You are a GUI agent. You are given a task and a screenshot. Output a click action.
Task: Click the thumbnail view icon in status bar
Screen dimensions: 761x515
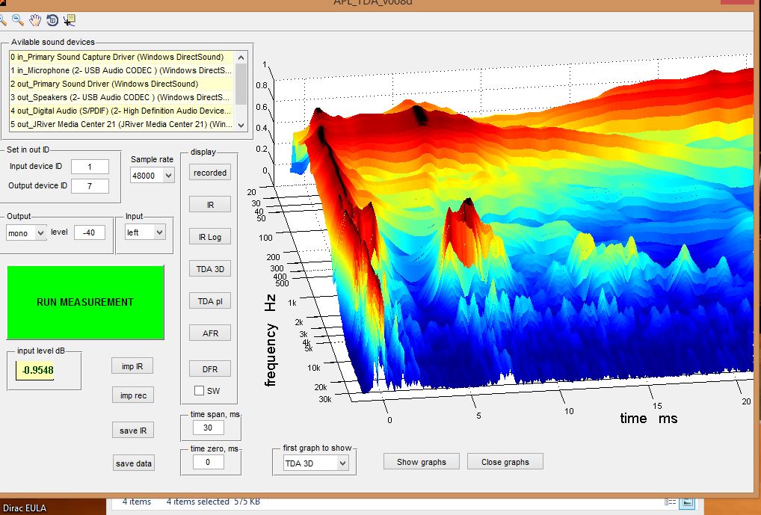tap(687, 502)
